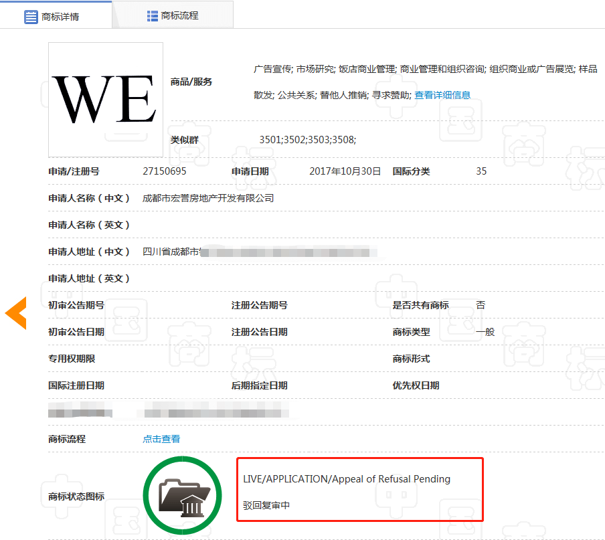The width and height of the screenshot is (605, 540).
Task: Click the 商标流程 row label above the status icon
Action: [x=67, y=439]
